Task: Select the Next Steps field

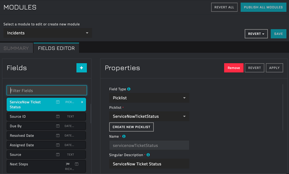Action: tap(46, 167)
